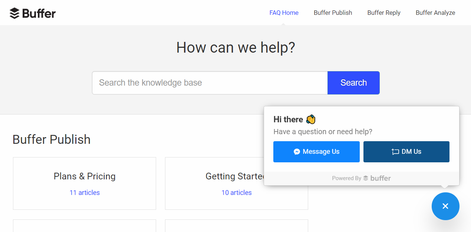Select the Plans & Pricing category card
Screen dimensions: 471x232
click(x=84, y=176)
